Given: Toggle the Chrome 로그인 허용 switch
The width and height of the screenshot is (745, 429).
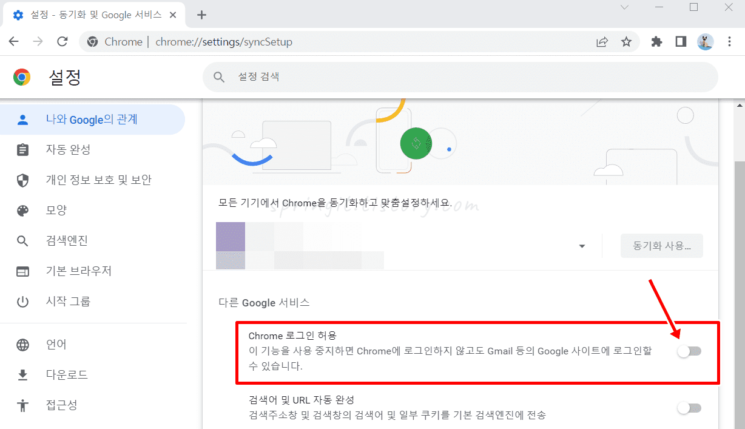Looking at the screenshot, I should [689, 351].
